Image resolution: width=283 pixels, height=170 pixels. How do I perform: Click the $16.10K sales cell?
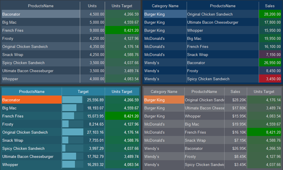(236, 132)
